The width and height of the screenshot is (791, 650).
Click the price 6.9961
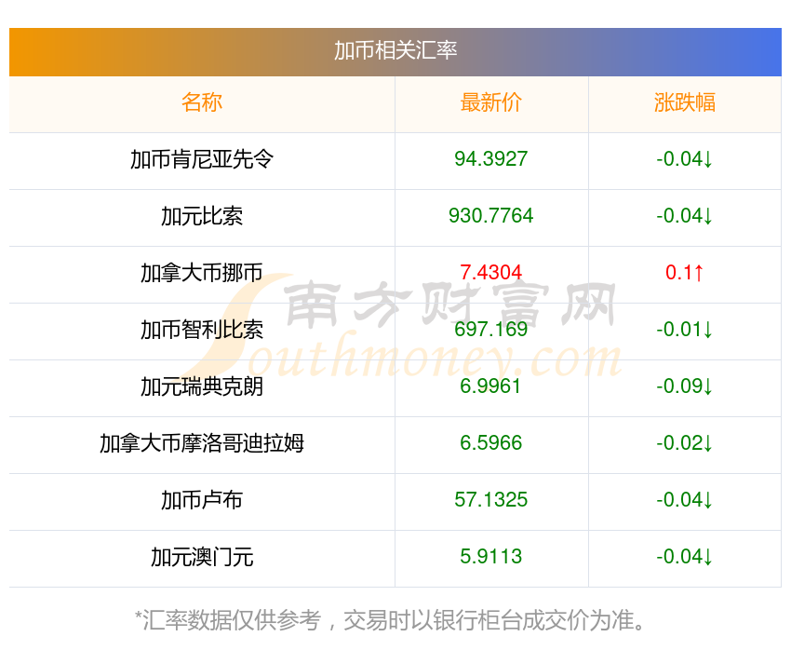pyautogui.click(x=490, y=386)
